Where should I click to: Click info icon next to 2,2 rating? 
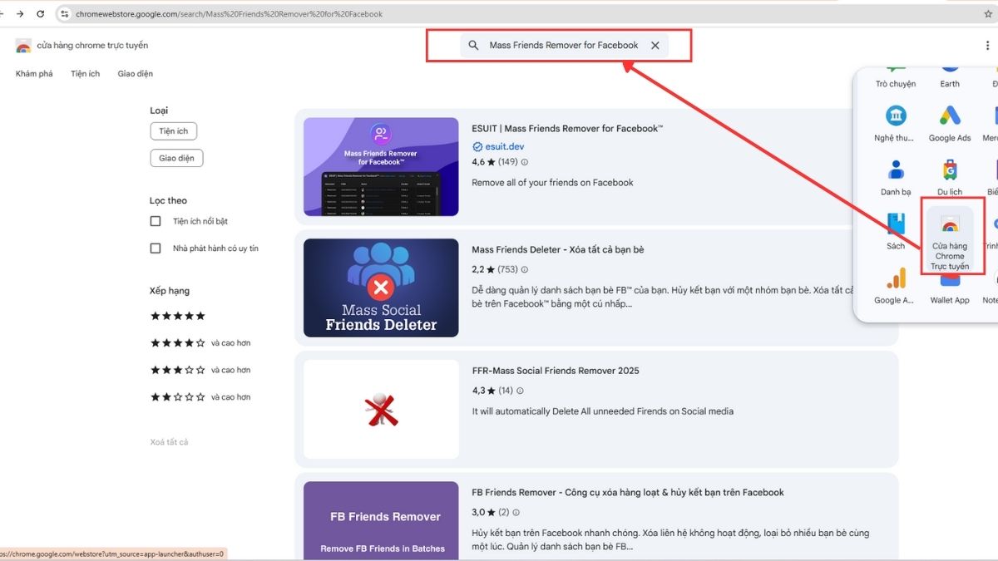click(524, 269)
